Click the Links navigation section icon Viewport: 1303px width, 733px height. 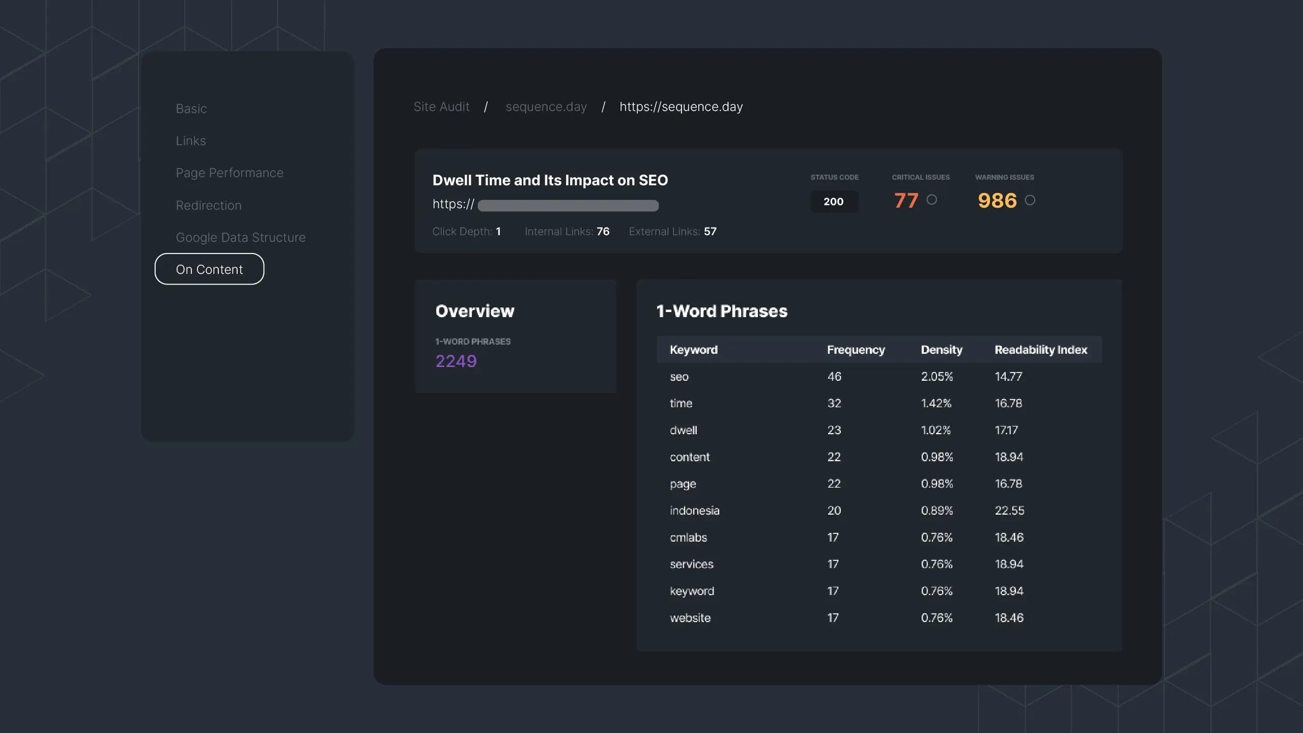191,139
